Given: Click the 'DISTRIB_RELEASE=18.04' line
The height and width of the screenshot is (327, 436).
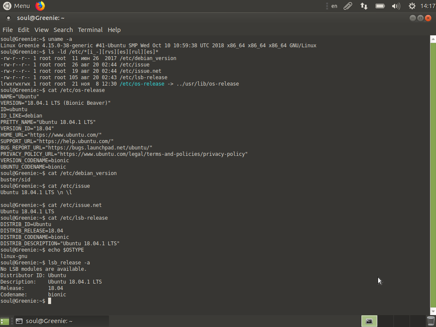Looking at the screenshot, I should (32, 231).
